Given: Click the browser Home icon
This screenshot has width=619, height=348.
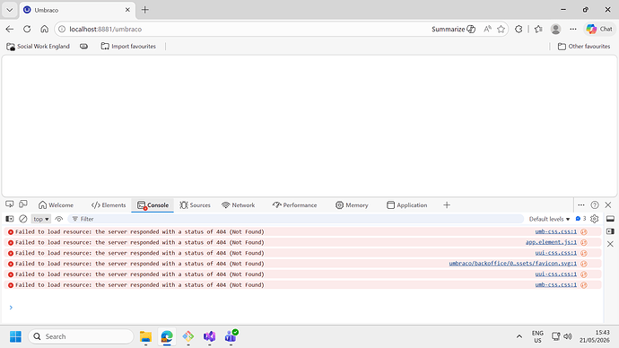Looking at the screenshot, I should [x=44, y=30].
